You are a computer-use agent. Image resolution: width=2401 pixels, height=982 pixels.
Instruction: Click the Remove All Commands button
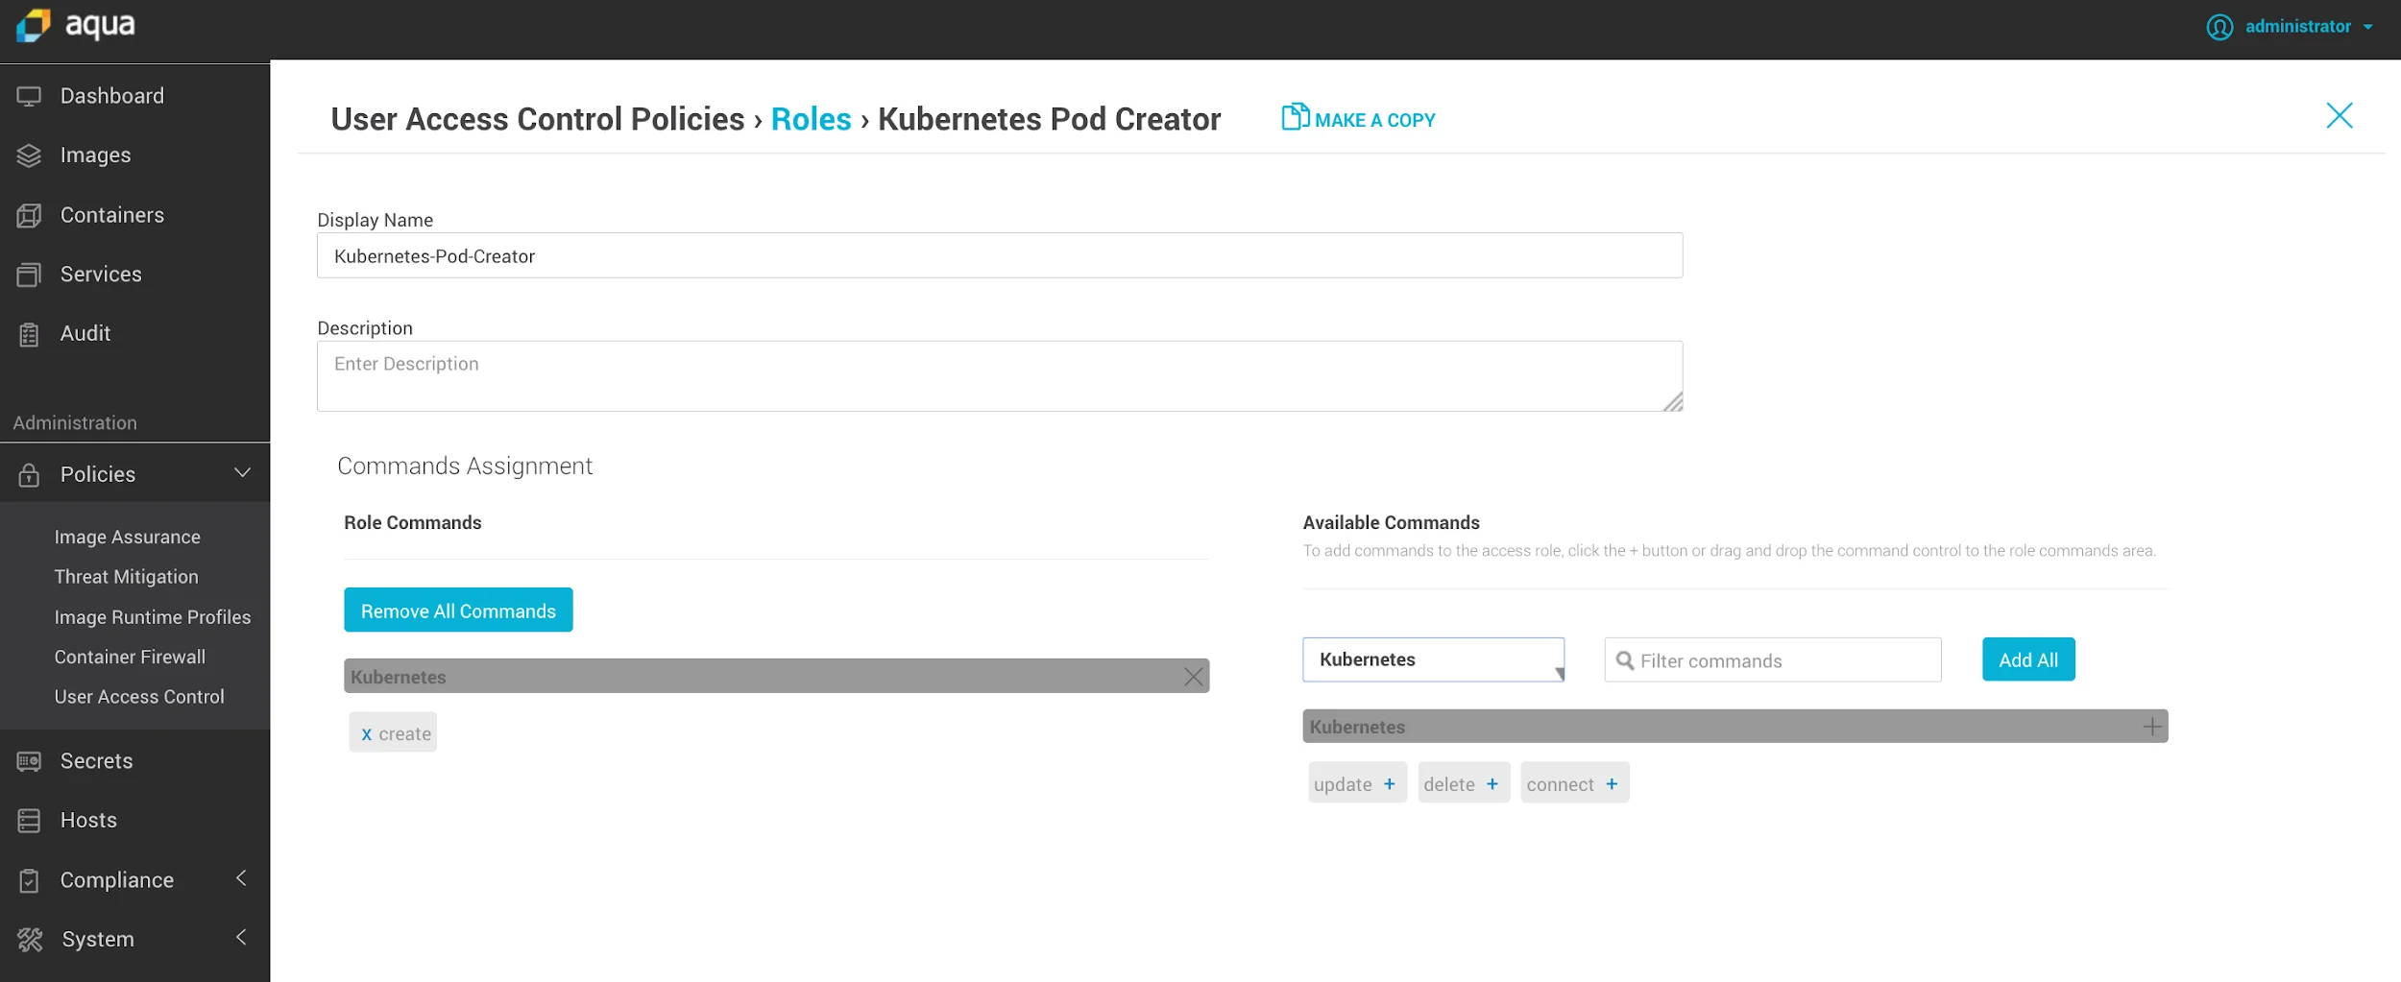click(x=457, y=610)
